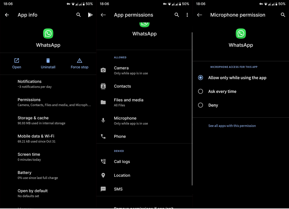289x209 pixels.
Task: Open Microphone permission row
Action: click(x=144, y=120)
